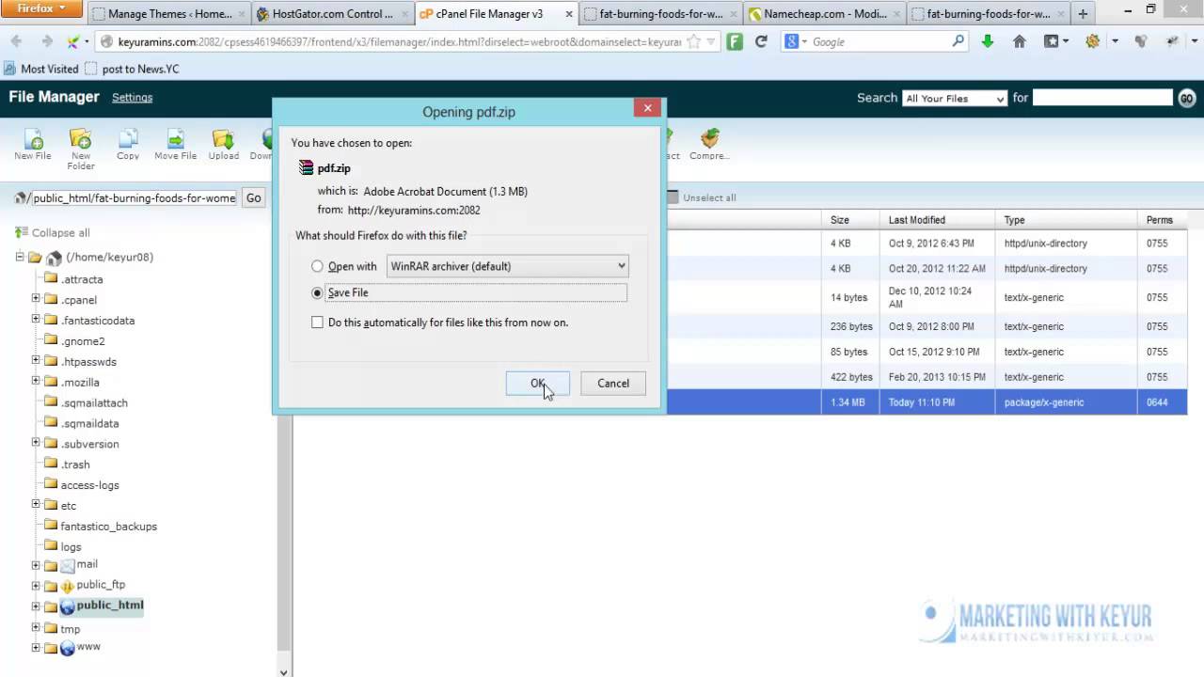1204x677 pixels.
Task: Select the Open with radio button
Action: [x=317, y=266]
